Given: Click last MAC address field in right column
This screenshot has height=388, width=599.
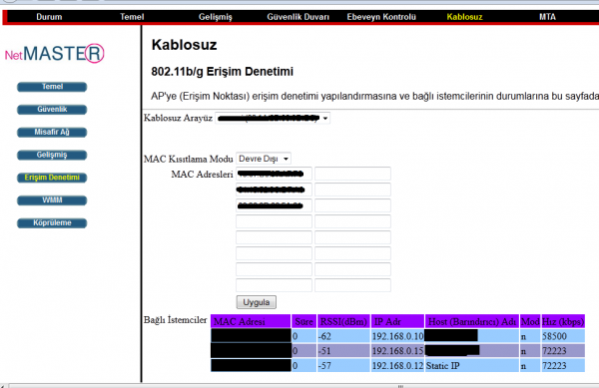Looking at the screenshot, I should pos(352,285).
